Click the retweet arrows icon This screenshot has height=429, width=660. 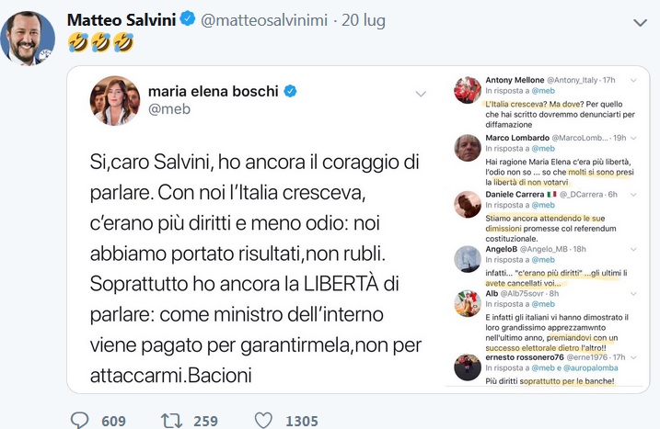point(171,420)
